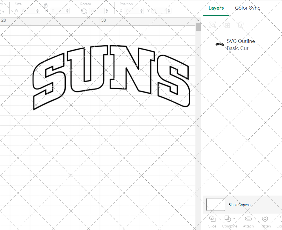Click the Blank Canvas entry
282x230 pixels.
[x=239, y=205]
